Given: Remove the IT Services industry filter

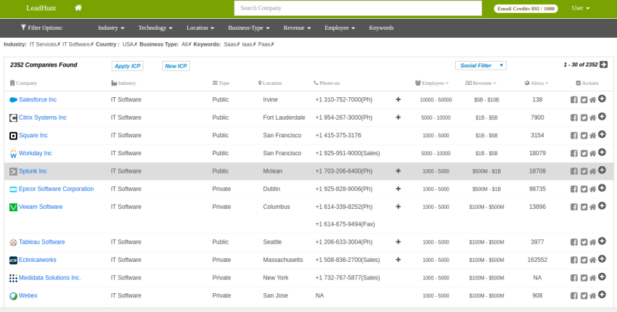Looking at the screenshot, I should 59,44.
